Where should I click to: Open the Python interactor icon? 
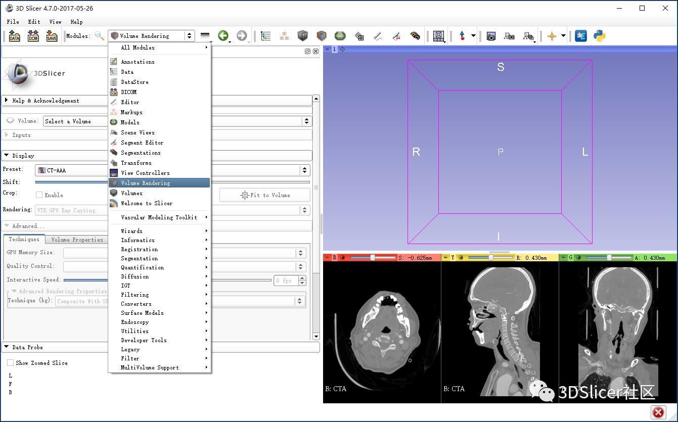pos(600,36)
